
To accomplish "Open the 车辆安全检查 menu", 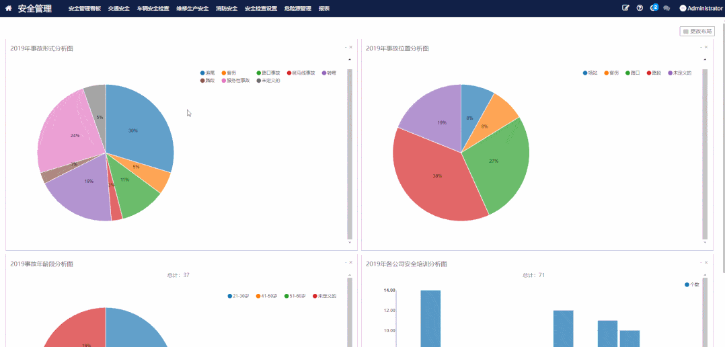I will 153,8.
